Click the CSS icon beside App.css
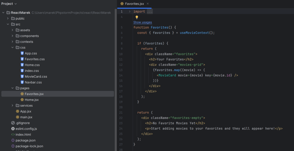 [22, 53]
